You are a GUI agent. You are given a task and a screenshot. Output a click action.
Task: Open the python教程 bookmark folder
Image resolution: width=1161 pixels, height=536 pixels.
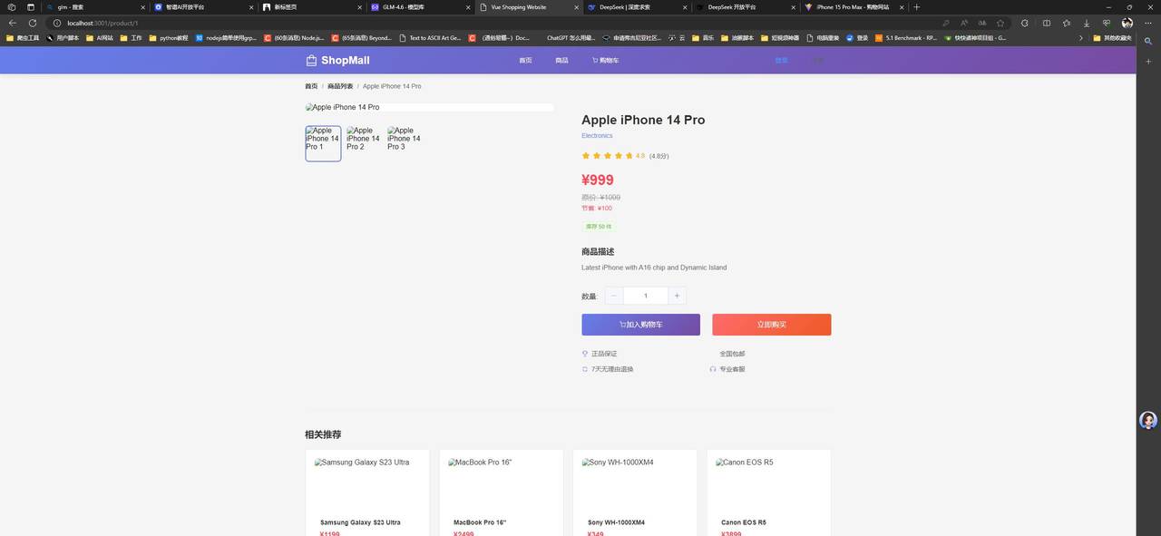[169, 38]
